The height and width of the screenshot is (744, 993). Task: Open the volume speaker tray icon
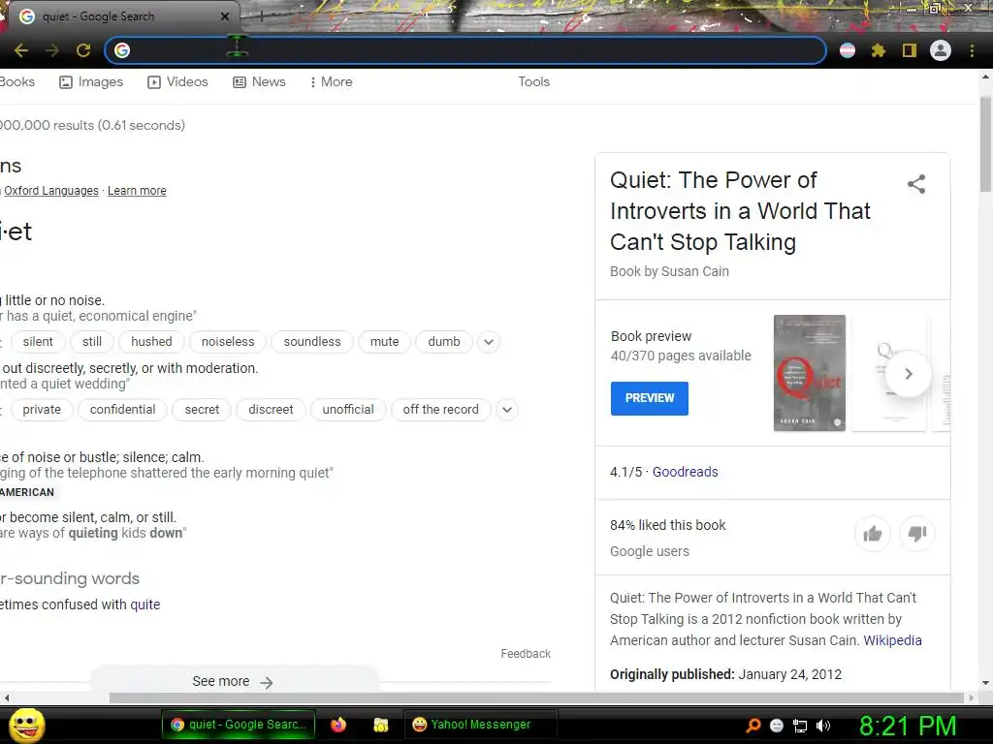(822, 726)
